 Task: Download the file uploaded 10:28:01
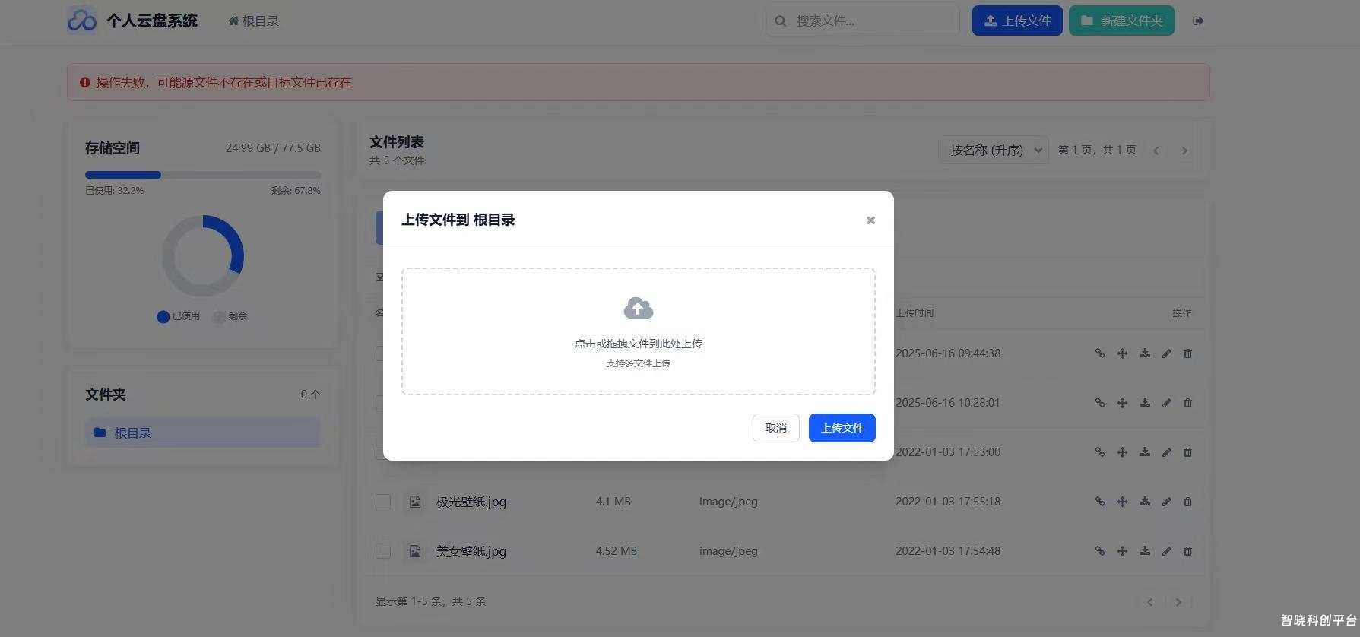(x=1145, y=403)
